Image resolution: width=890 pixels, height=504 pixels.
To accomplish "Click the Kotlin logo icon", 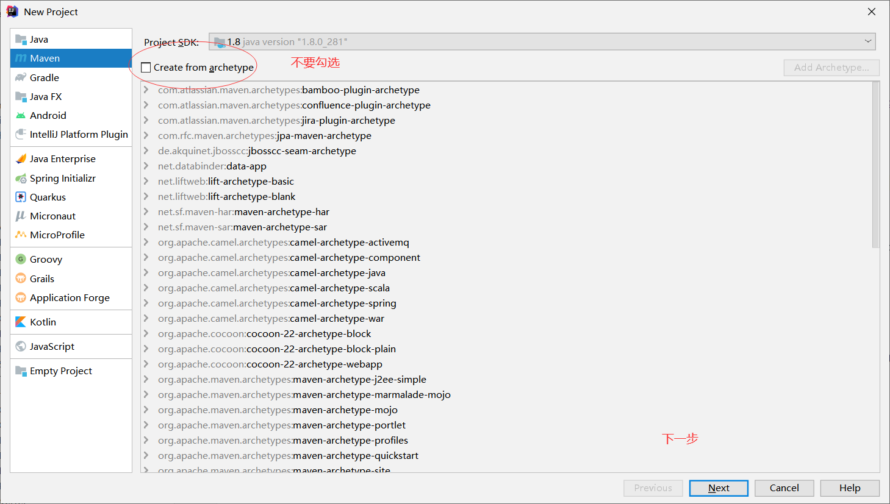I will click(21, 322).
